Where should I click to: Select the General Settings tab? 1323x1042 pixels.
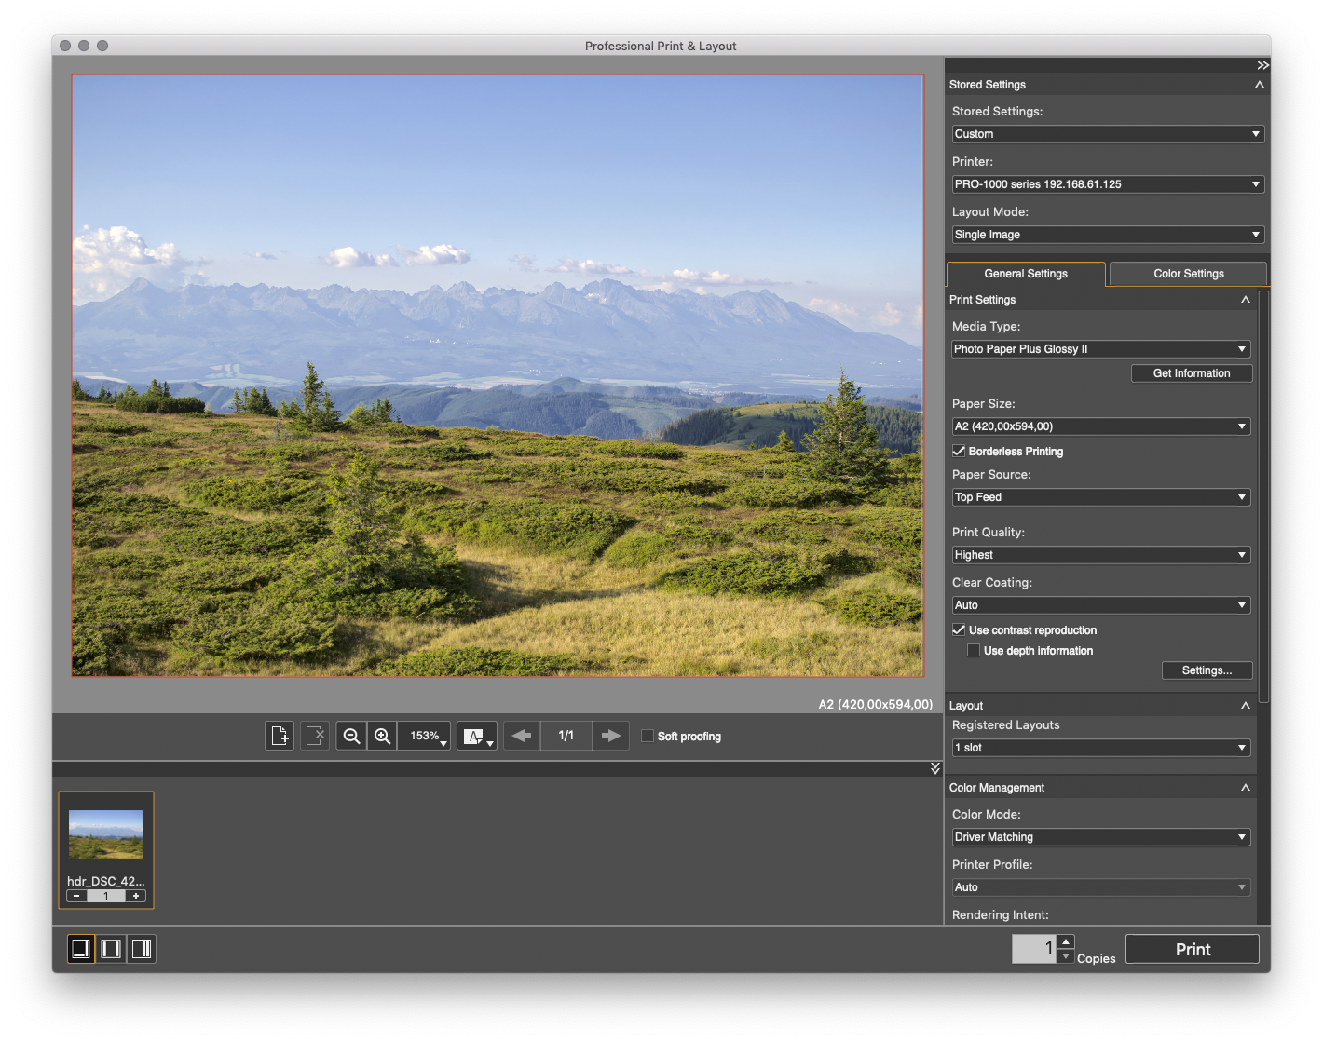pyautogui.click(x=1026, y=274)
